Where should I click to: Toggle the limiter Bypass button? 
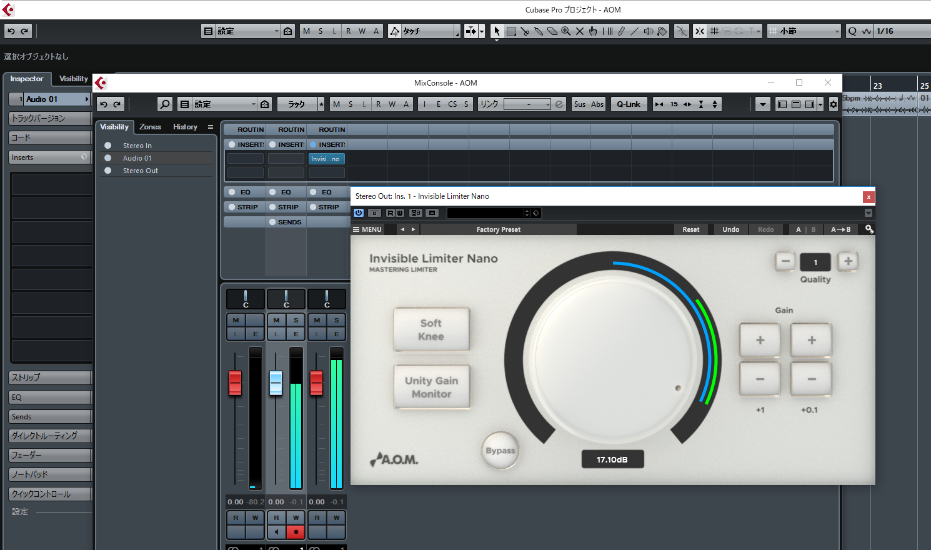pyautogui.click(x=500, y=451)
